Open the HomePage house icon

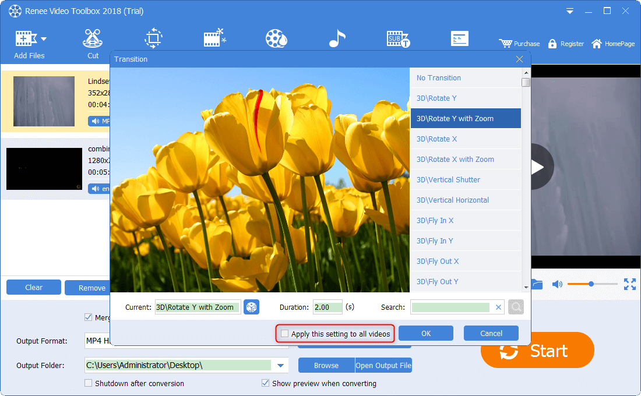pyautogui.click(x=597, y=44)
